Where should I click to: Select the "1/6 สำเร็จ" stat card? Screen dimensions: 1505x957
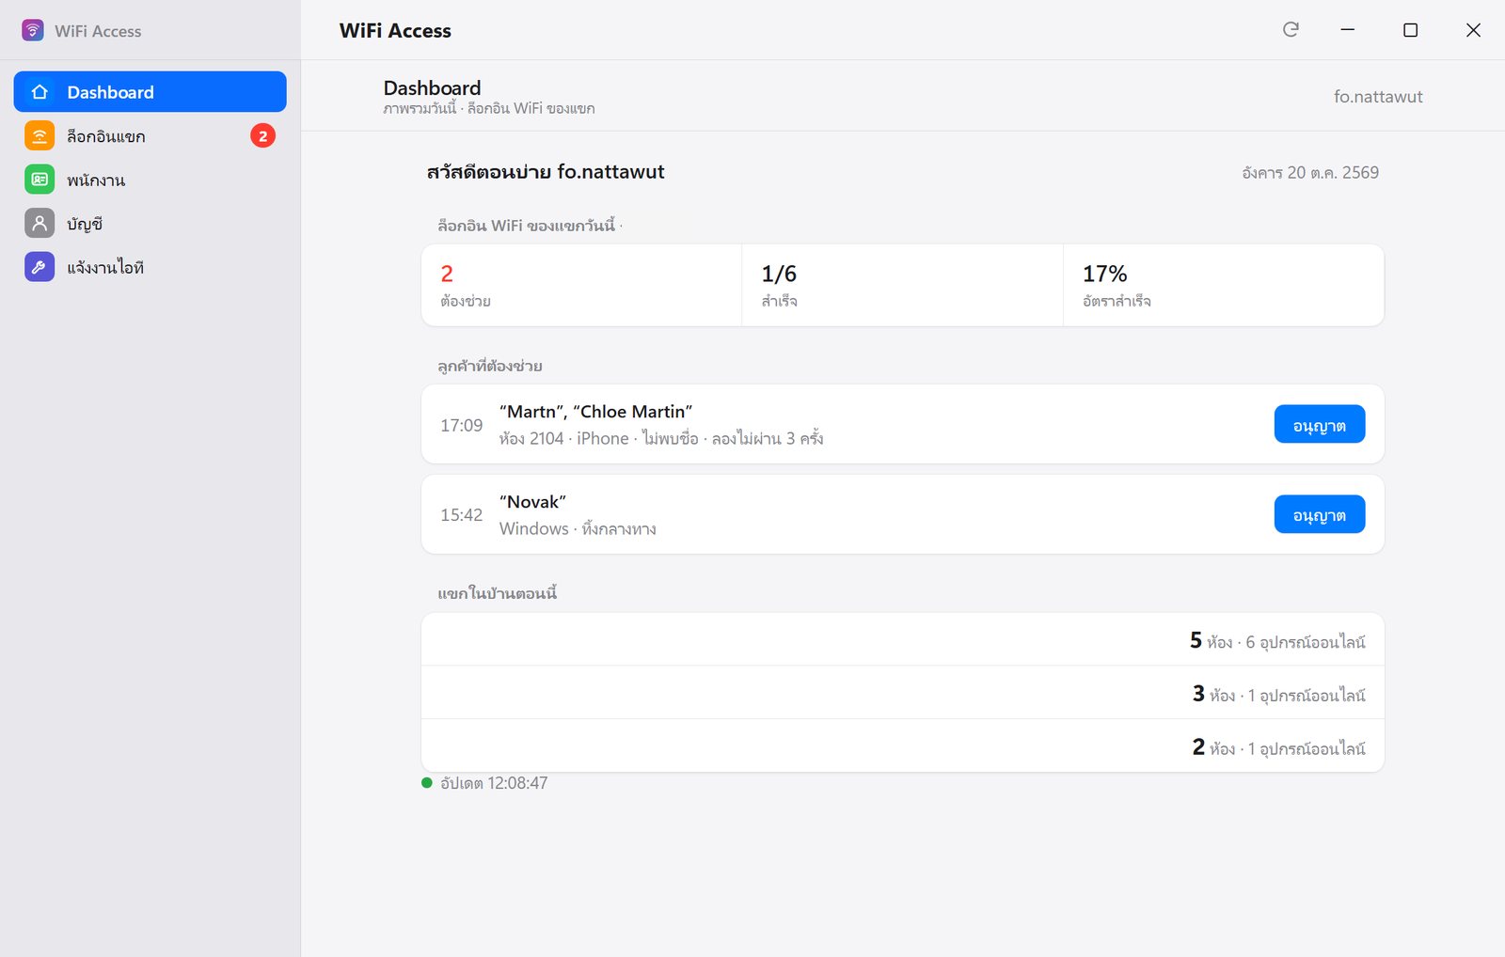tap(902, 286)
